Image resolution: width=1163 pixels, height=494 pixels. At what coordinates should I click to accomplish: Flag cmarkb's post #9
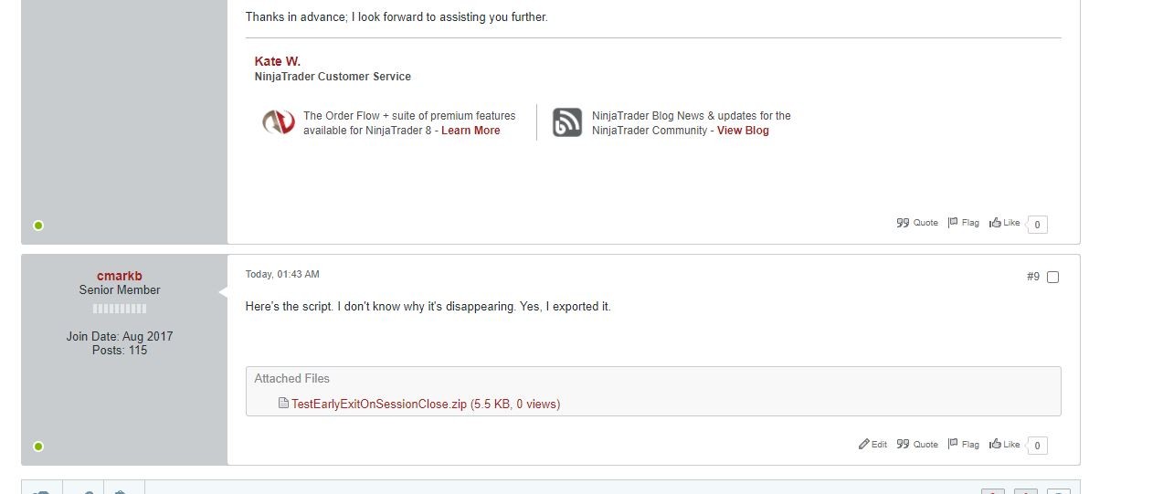(x=963, y=445)
